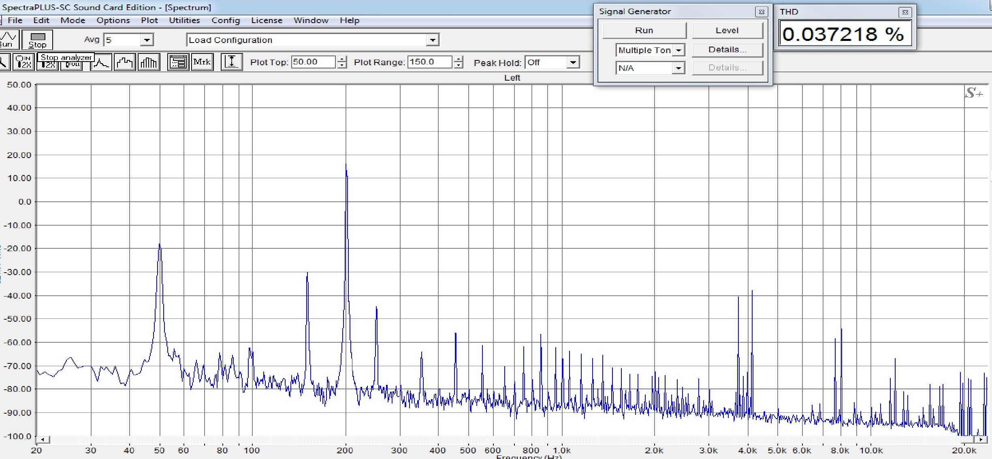Viewport: 992px width, 459px height.
Task: Select the line plot view icon
Action: click(101, 62)
